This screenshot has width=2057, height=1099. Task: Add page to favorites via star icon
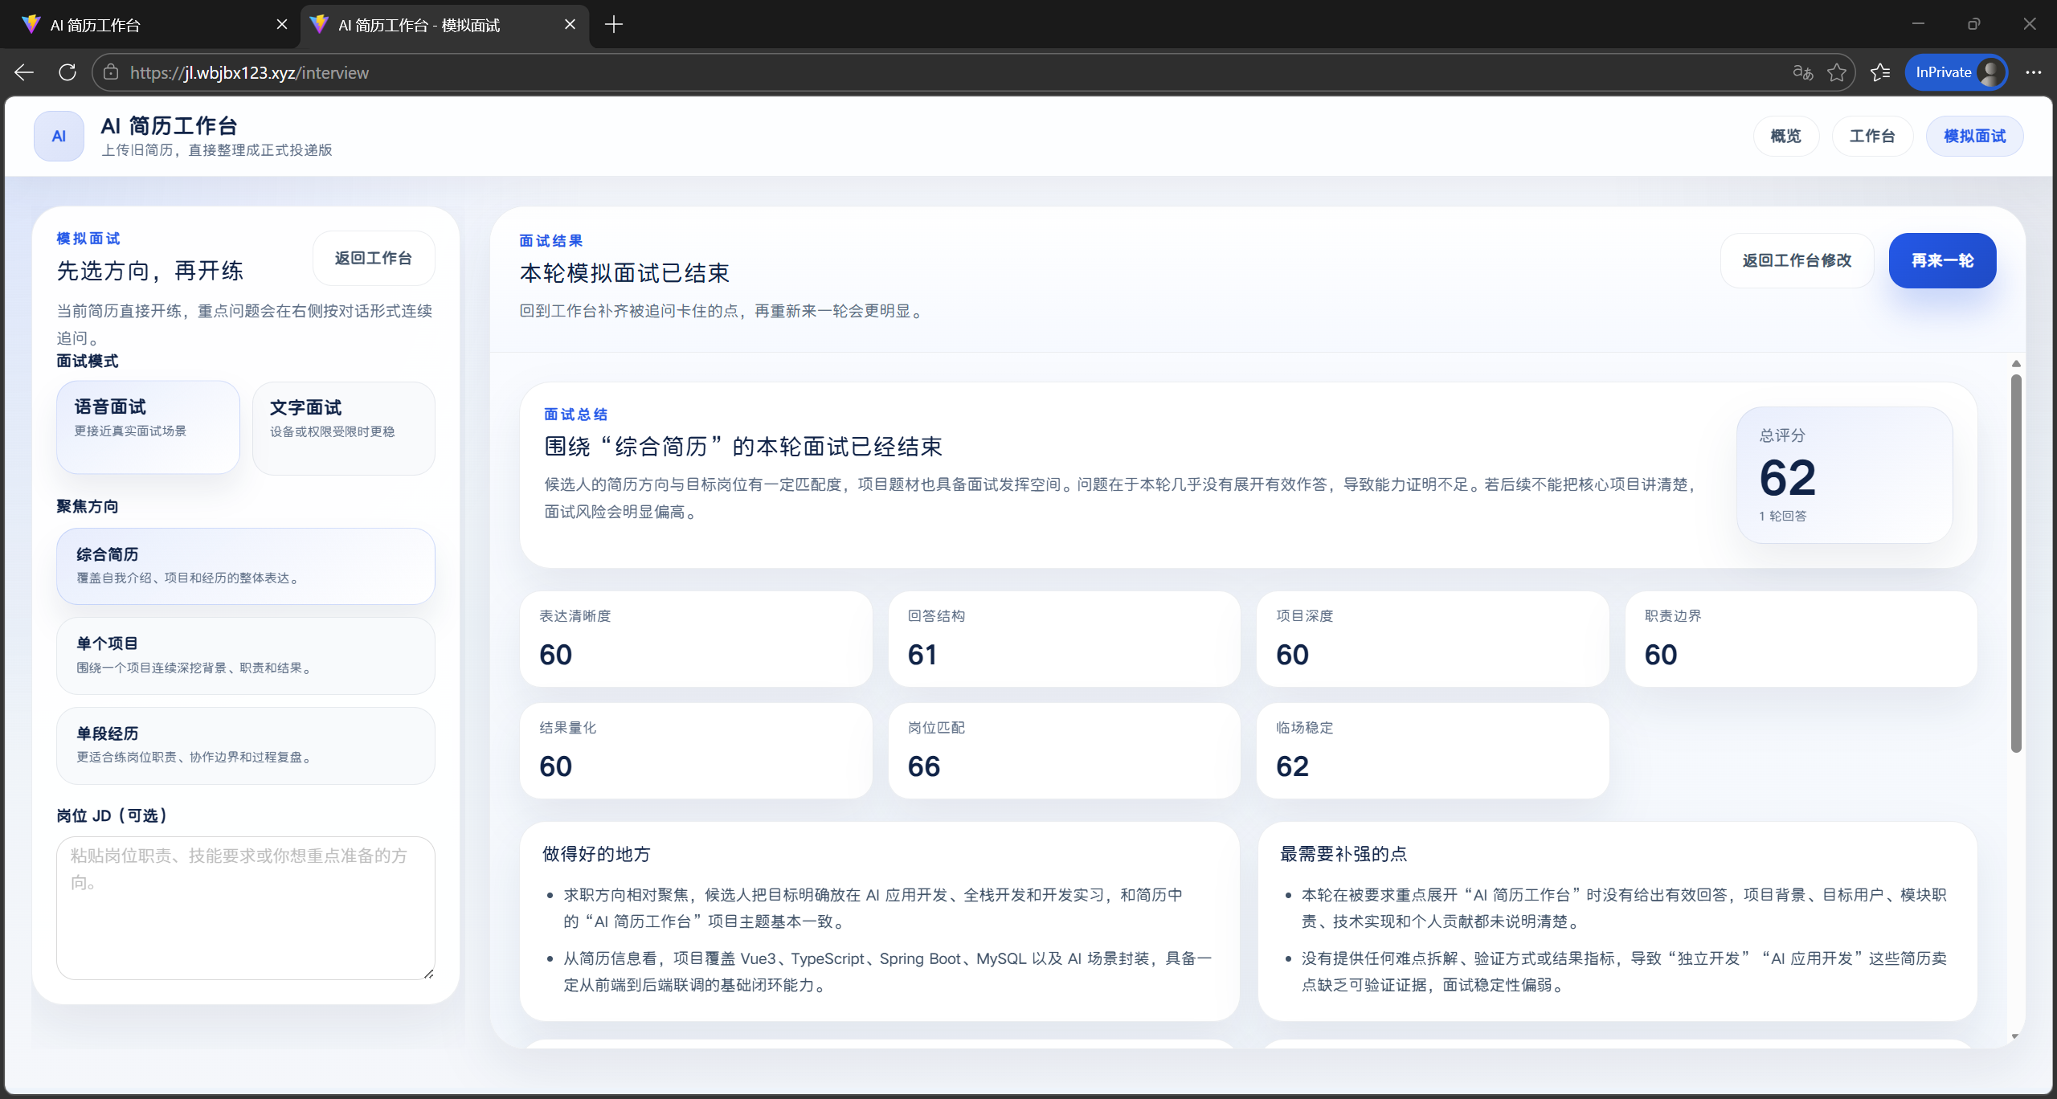(x=1837, y=72)
